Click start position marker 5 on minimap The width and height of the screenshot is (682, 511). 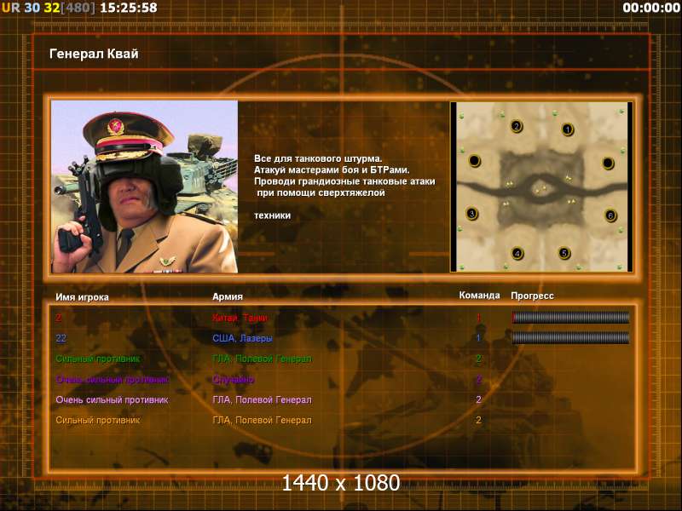coord(564,253)
